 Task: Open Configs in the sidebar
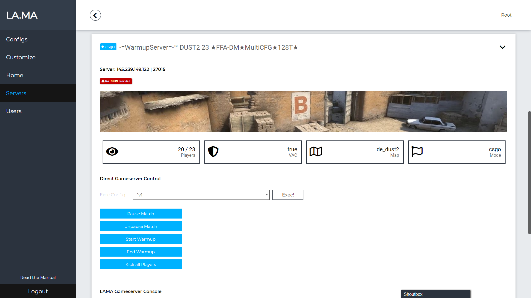point(38,39)
